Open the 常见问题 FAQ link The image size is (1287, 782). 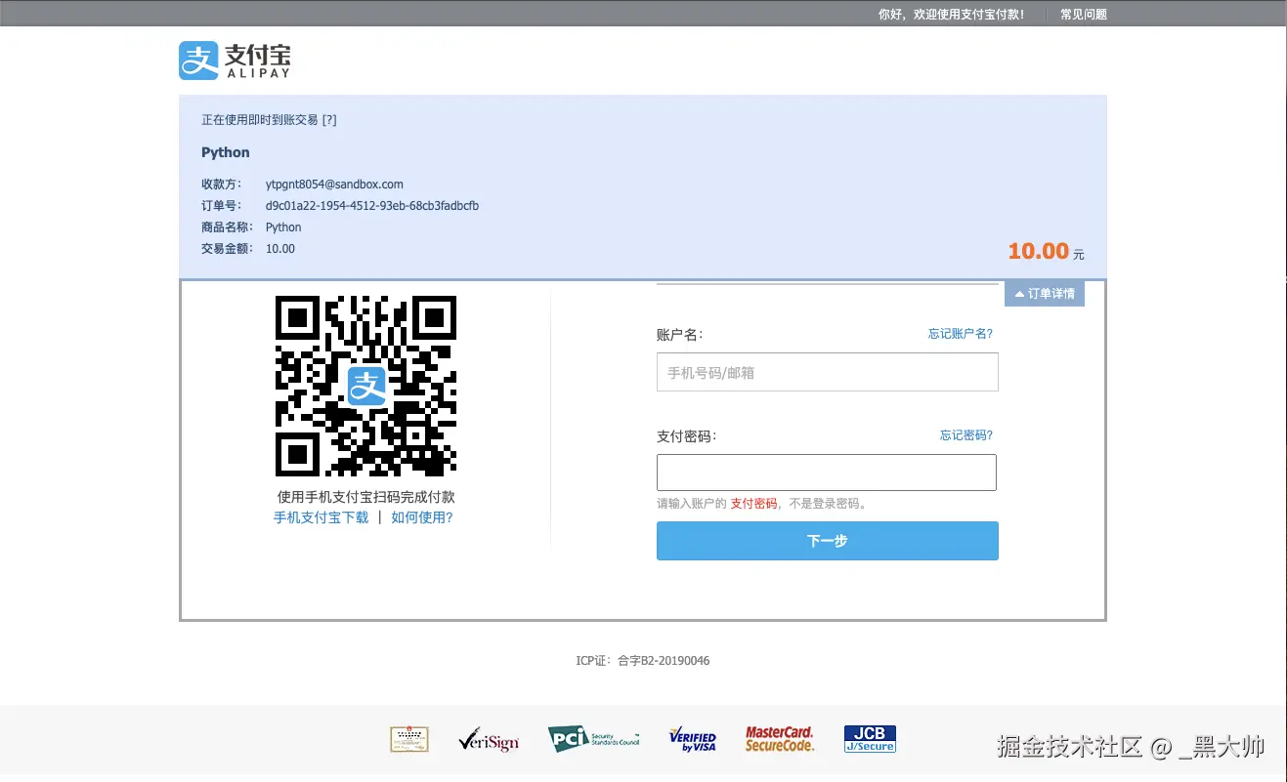[1084, 15]
